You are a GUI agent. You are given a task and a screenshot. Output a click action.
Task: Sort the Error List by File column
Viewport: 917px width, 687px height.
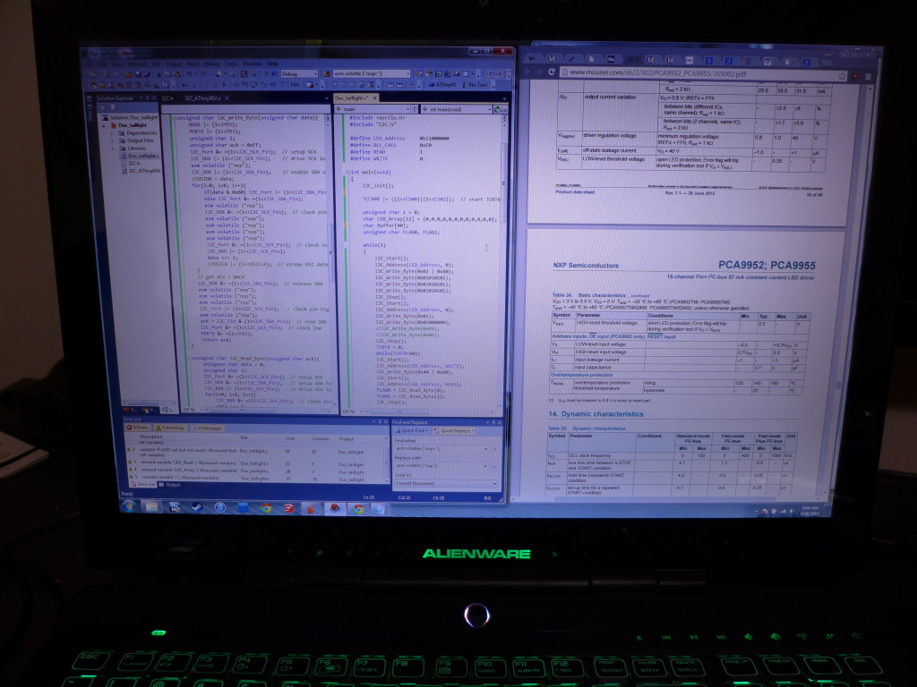[244, 438]
